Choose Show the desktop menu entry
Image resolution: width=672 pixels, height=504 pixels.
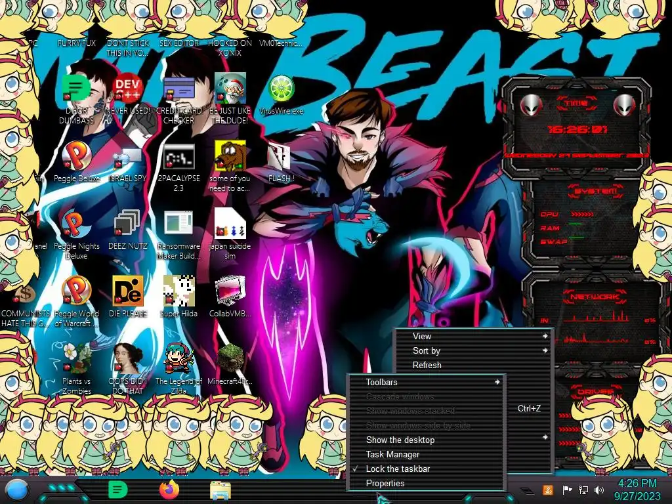tap(425, 440)
